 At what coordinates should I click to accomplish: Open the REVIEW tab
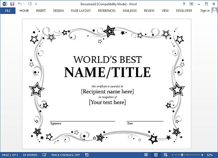click(x=149, y=10)
